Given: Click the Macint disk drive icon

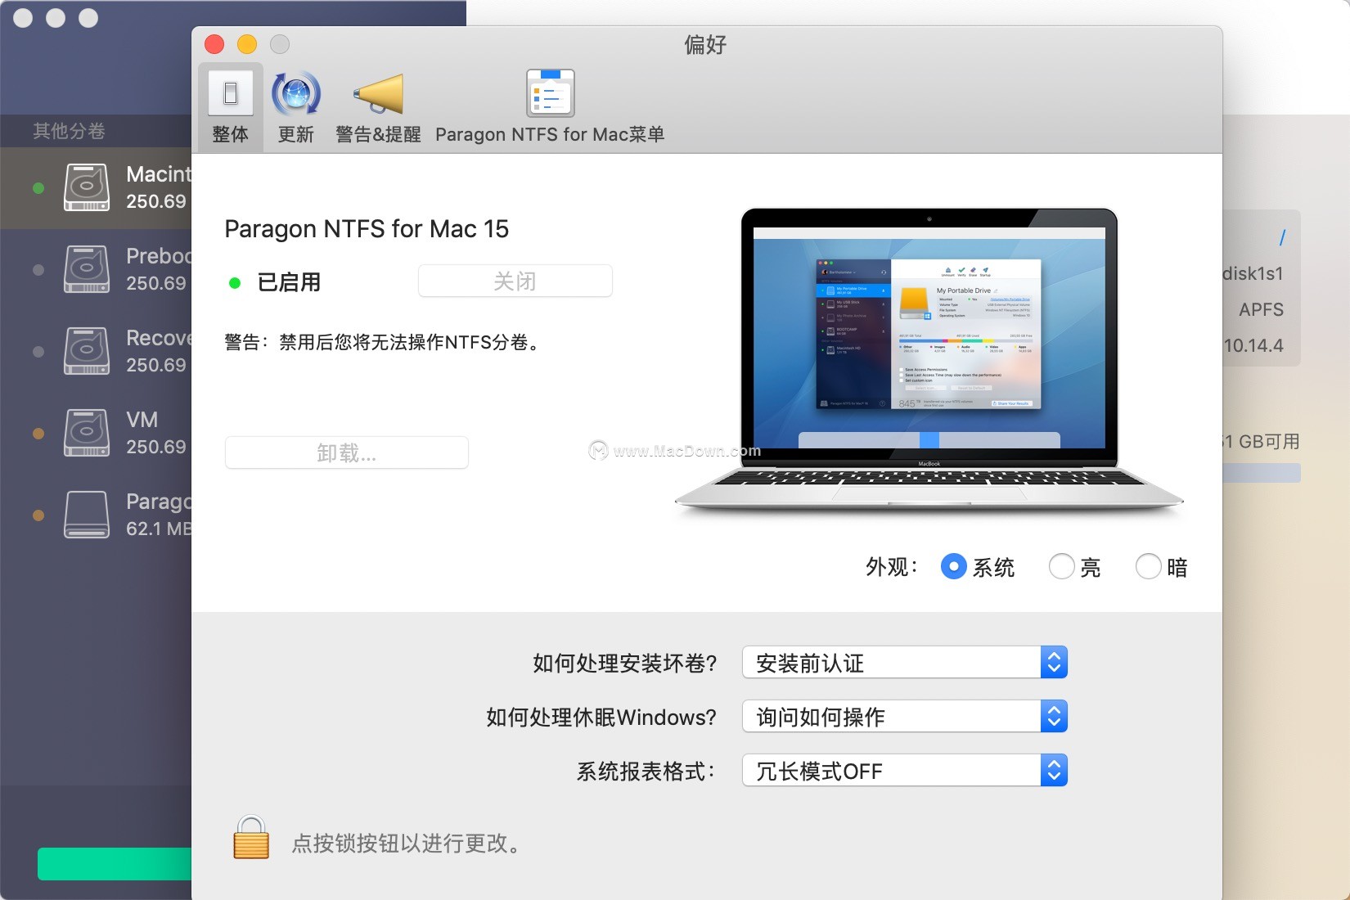Looking at the screenshot, I should click(87, 187).
